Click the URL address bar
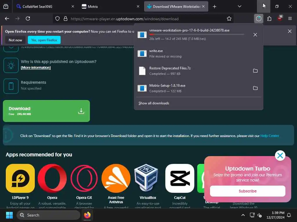 [143, 19]
